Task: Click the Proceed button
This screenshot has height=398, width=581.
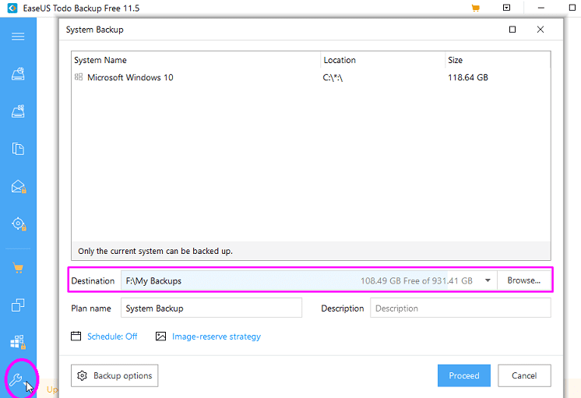Action: [464, 375]
